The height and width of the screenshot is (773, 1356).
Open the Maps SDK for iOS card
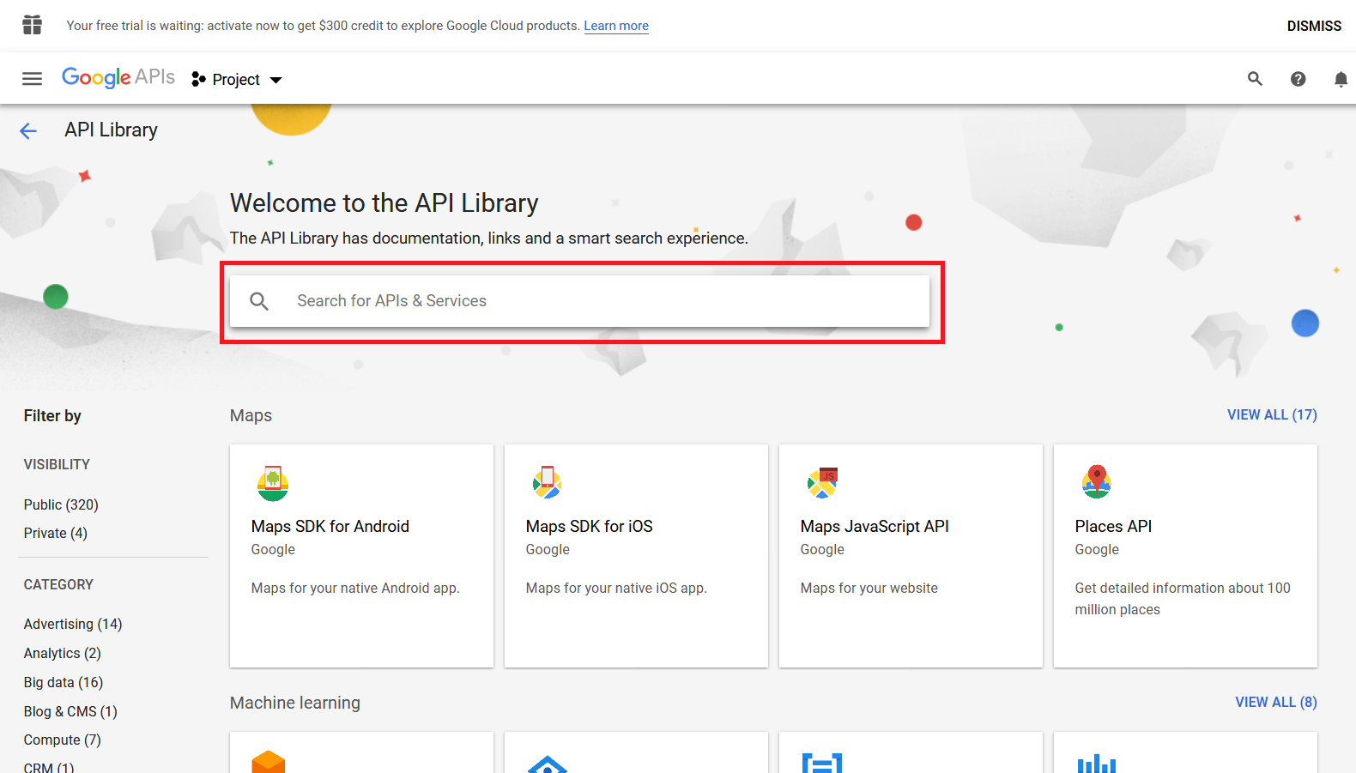pyautogui.click(x=635, y=555)
